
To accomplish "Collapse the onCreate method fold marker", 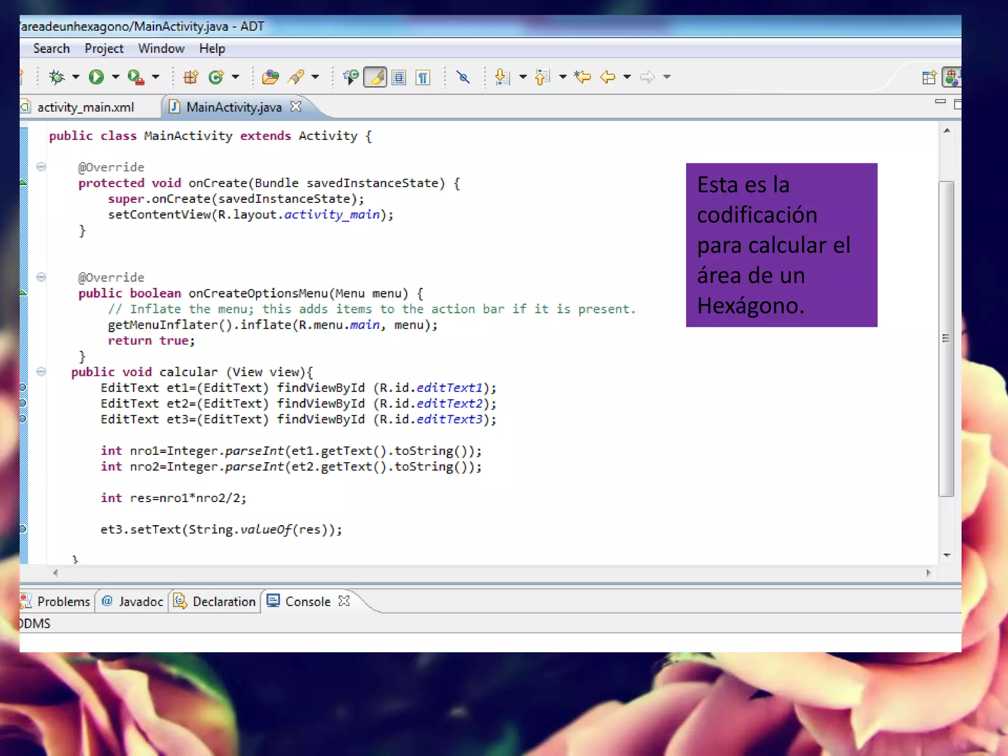I will click(x=41, y=167).
